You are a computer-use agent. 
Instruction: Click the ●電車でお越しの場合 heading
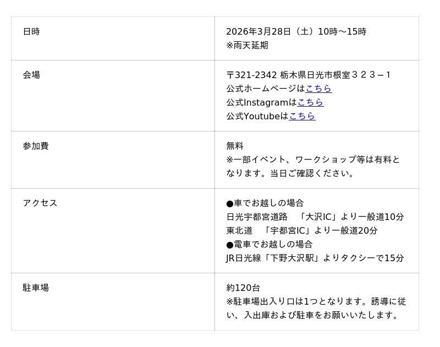(269, 244)
